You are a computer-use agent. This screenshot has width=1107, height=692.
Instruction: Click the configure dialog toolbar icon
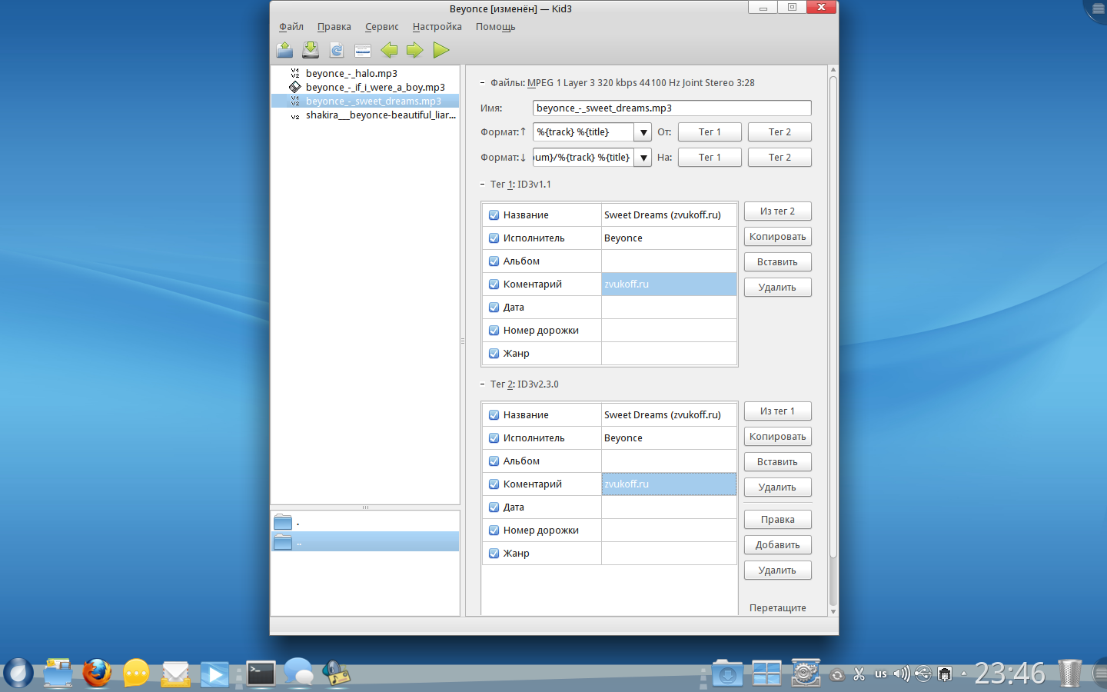(363, 51)
